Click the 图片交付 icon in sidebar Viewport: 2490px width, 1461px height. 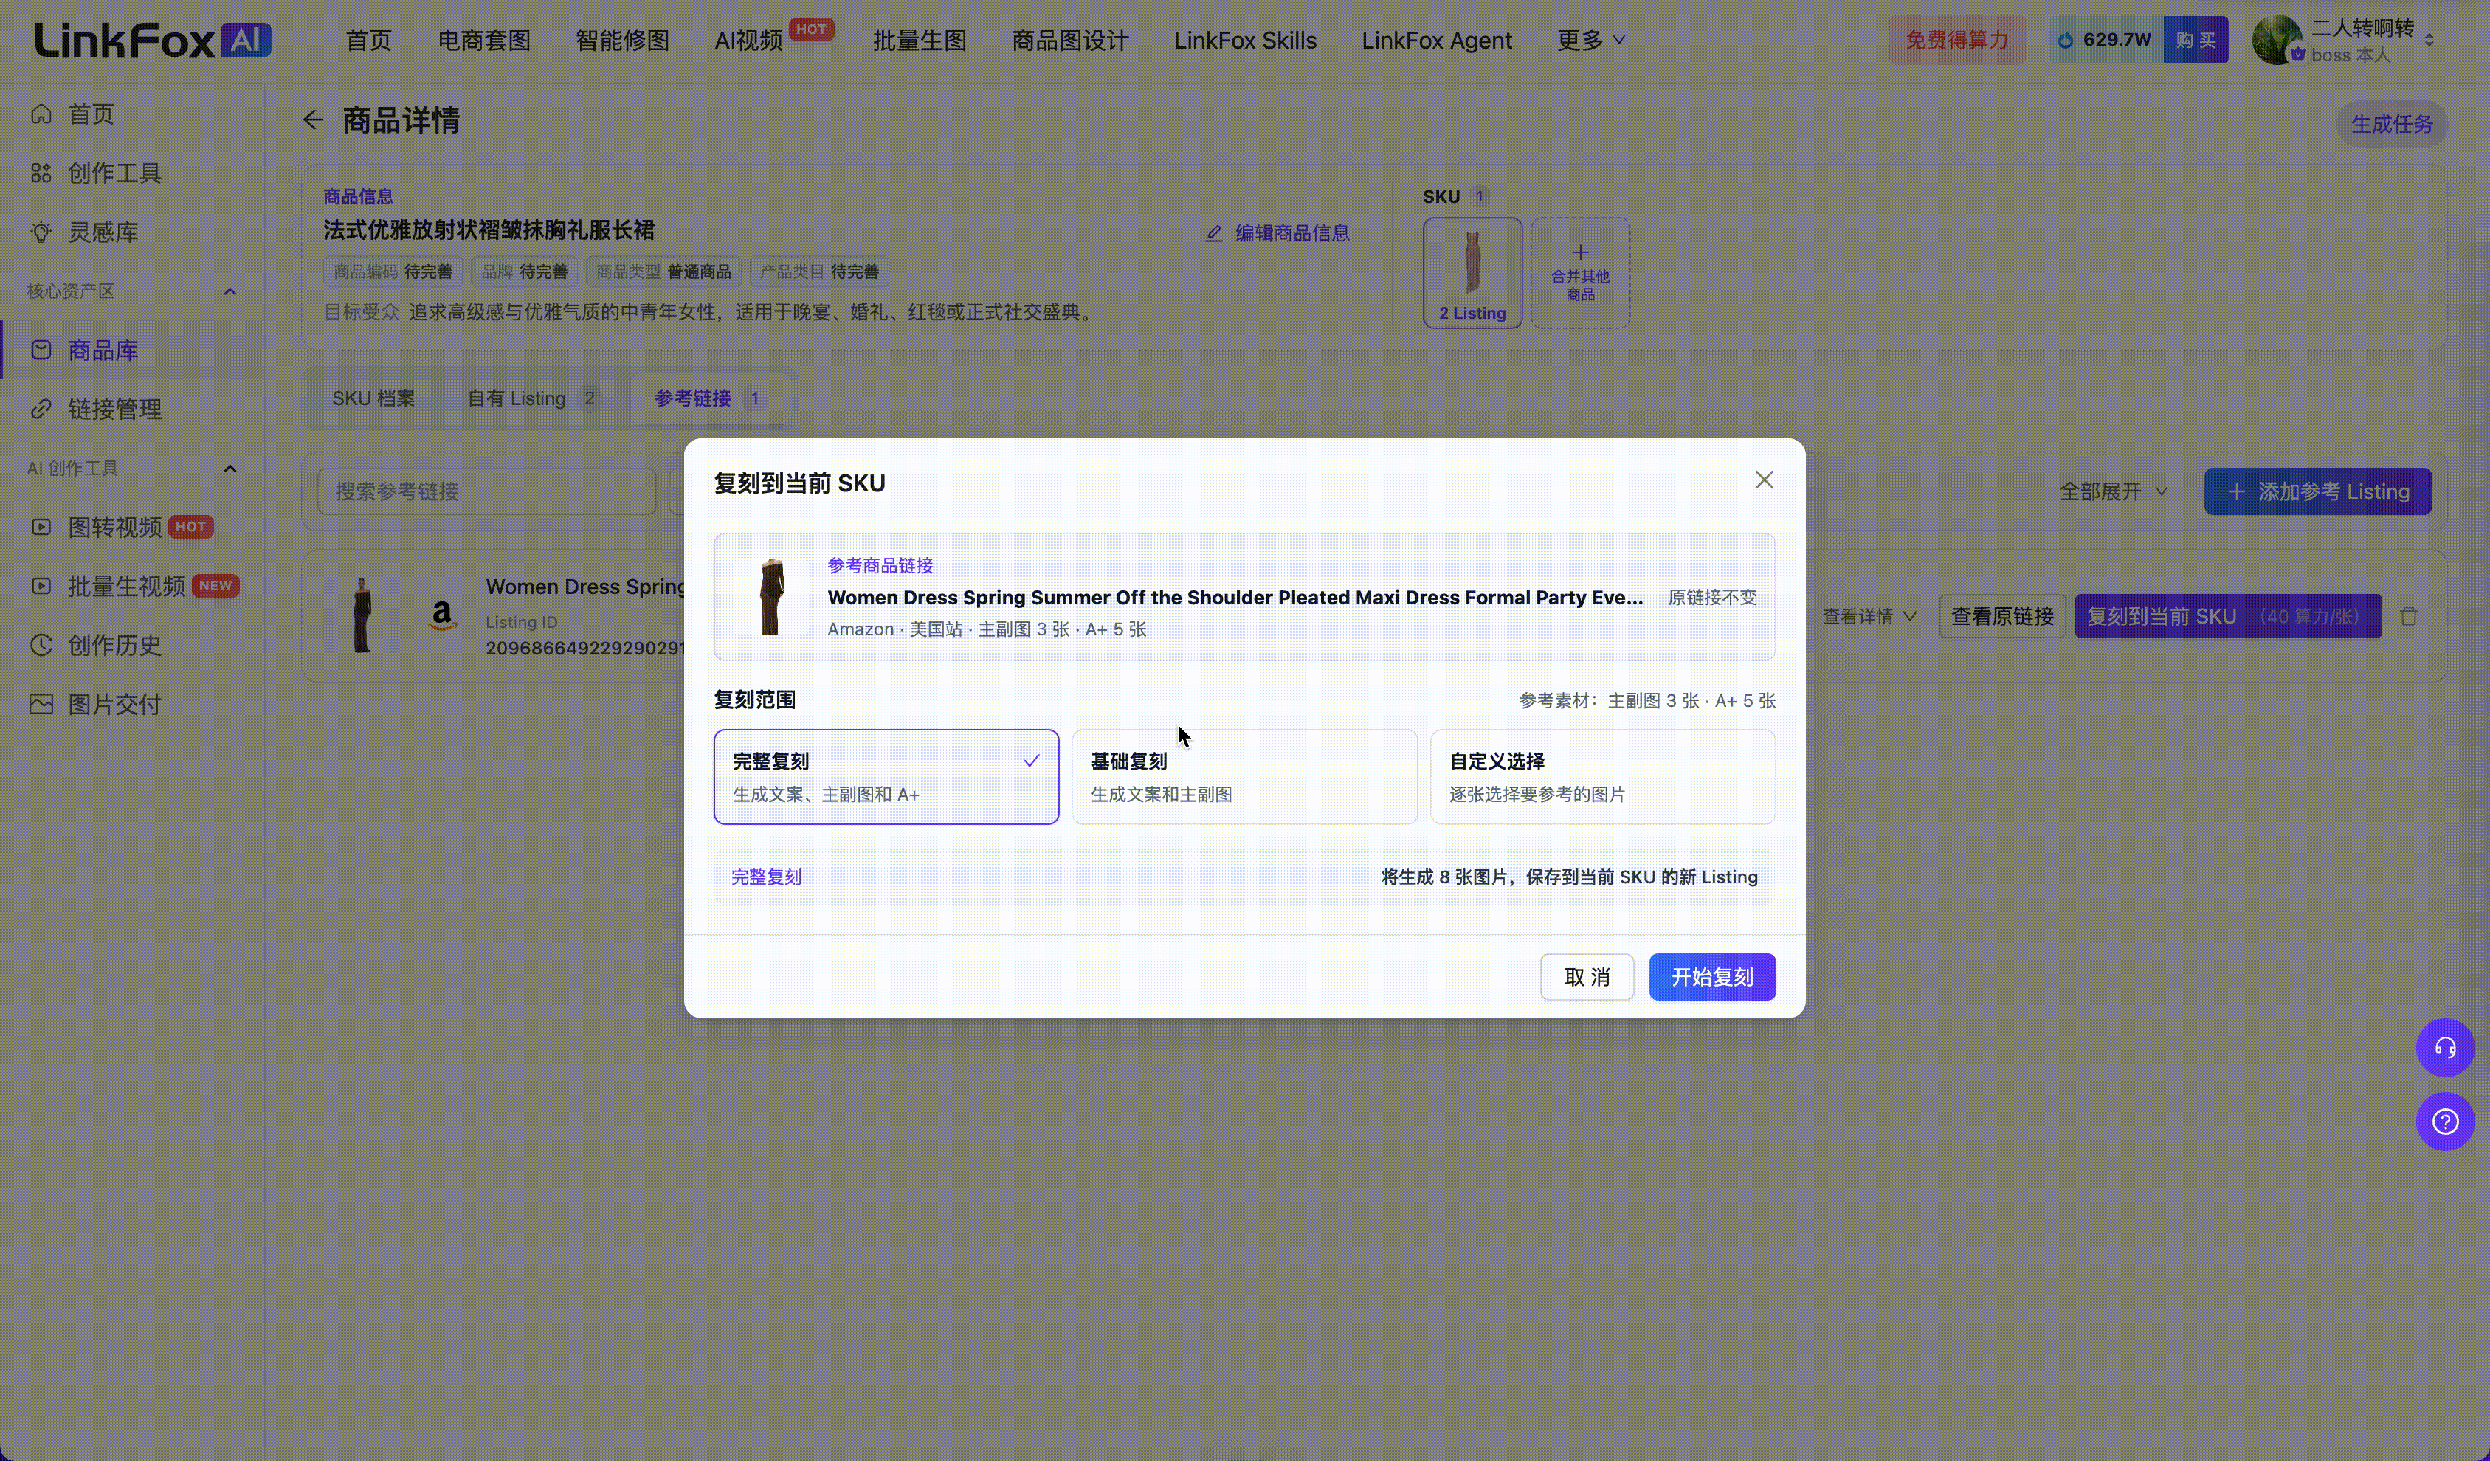(x=41, y=705)
